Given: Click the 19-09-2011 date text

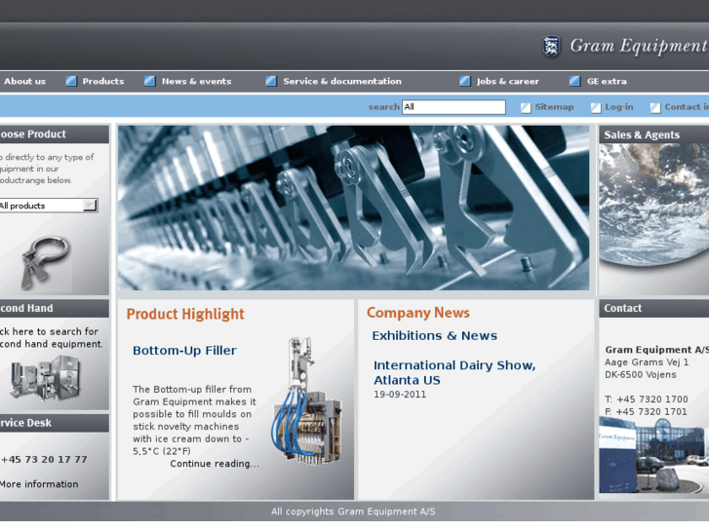Looking at the screenshot, I should [400, 395].
